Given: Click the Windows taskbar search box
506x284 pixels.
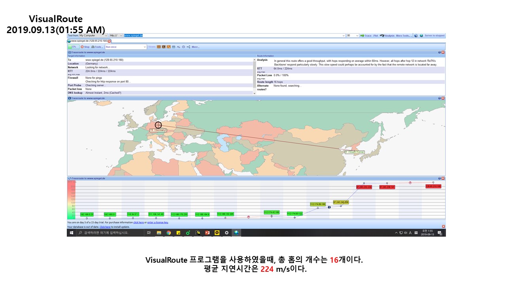Looking at the screenshot, I should pos(110,233).
